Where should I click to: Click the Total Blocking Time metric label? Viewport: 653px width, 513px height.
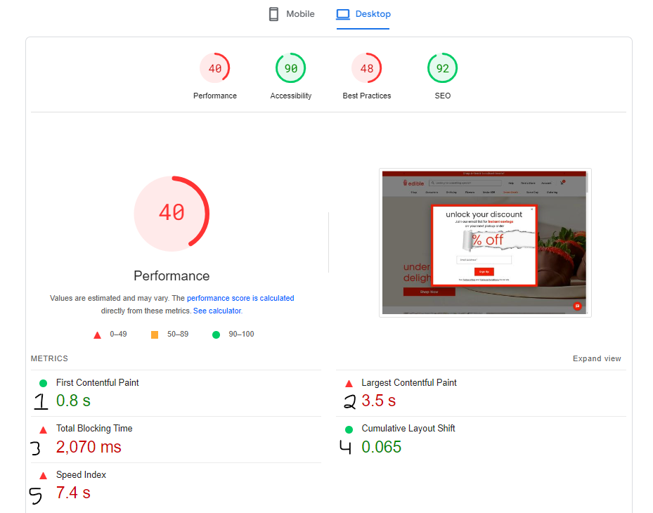pyautogui.click(x=94, y=429)
